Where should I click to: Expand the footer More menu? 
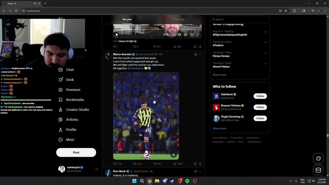tap(242, 142)
